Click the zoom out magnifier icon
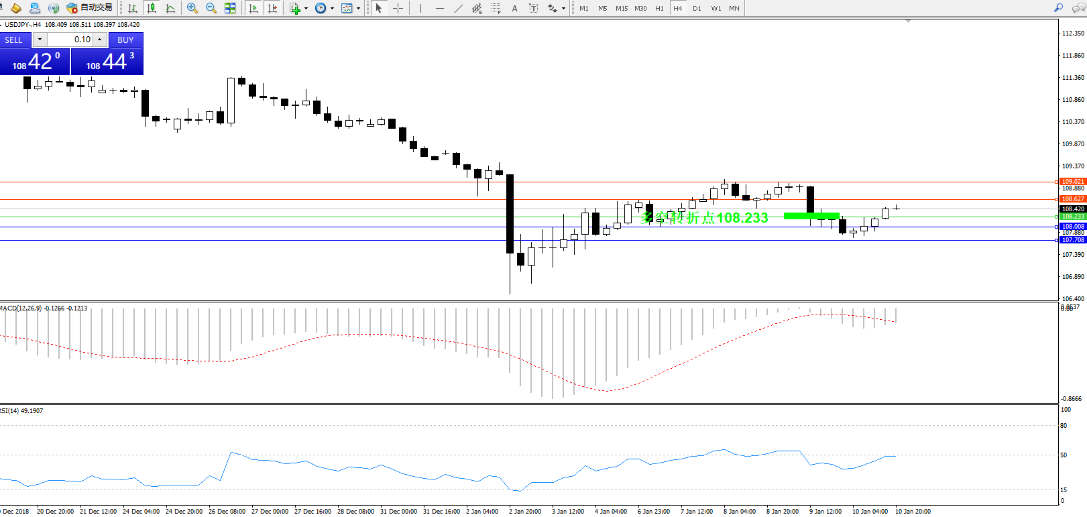The image size is (1087, 517). pos(211,8)
